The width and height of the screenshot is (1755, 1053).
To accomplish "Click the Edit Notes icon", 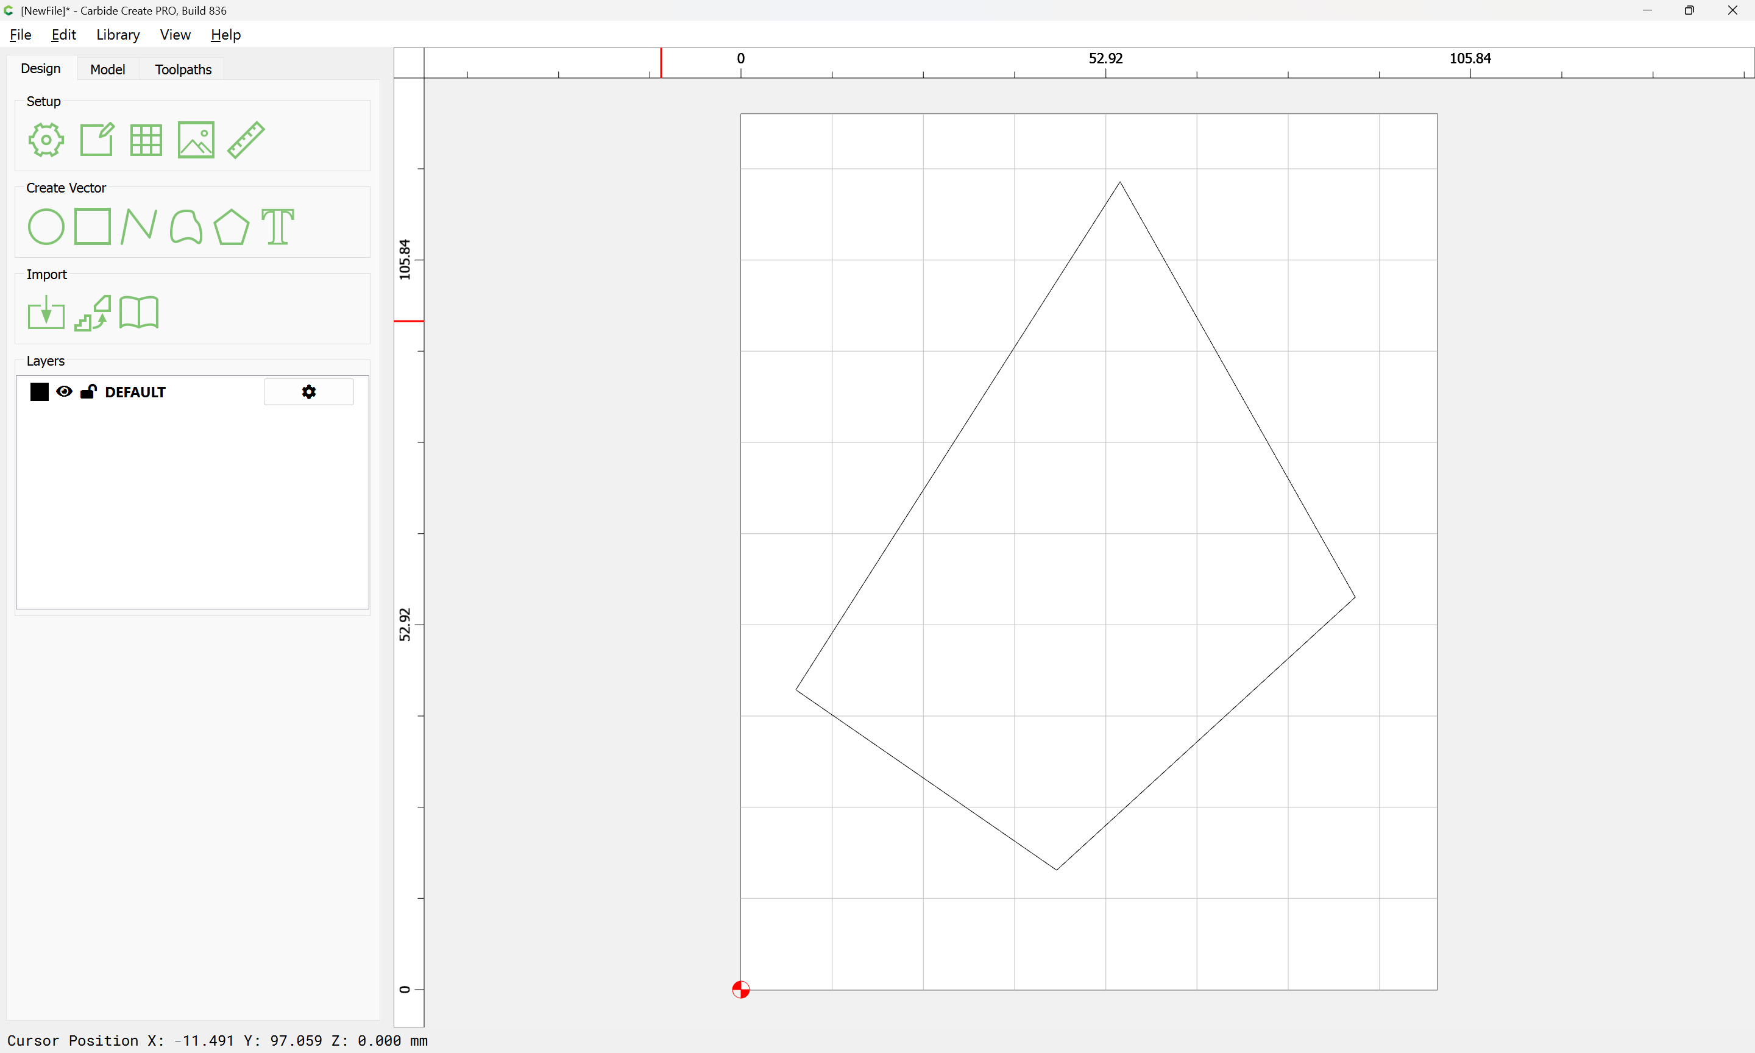I will tap(96, 140).
